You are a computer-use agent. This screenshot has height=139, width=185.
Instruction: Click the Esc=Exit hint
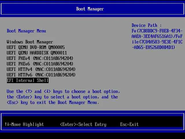[129, 124]
